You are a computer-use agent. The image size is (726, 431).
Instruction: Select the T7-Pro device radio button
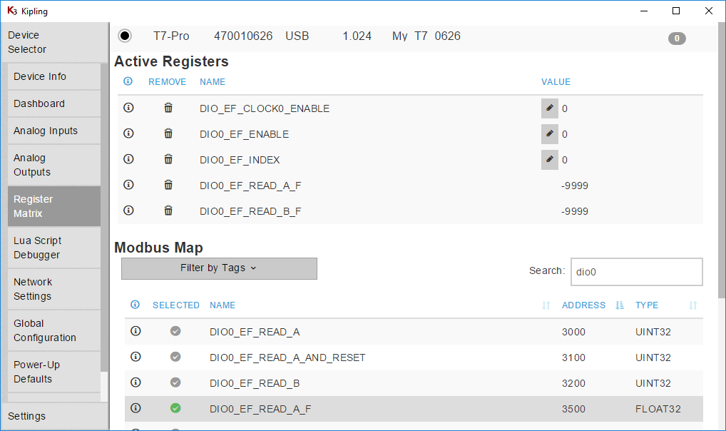[x=126, y=36]
